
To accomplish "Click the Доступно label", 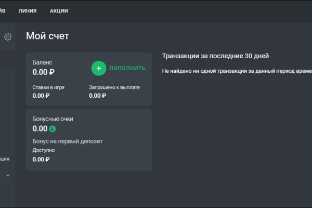I will (43, 150).
